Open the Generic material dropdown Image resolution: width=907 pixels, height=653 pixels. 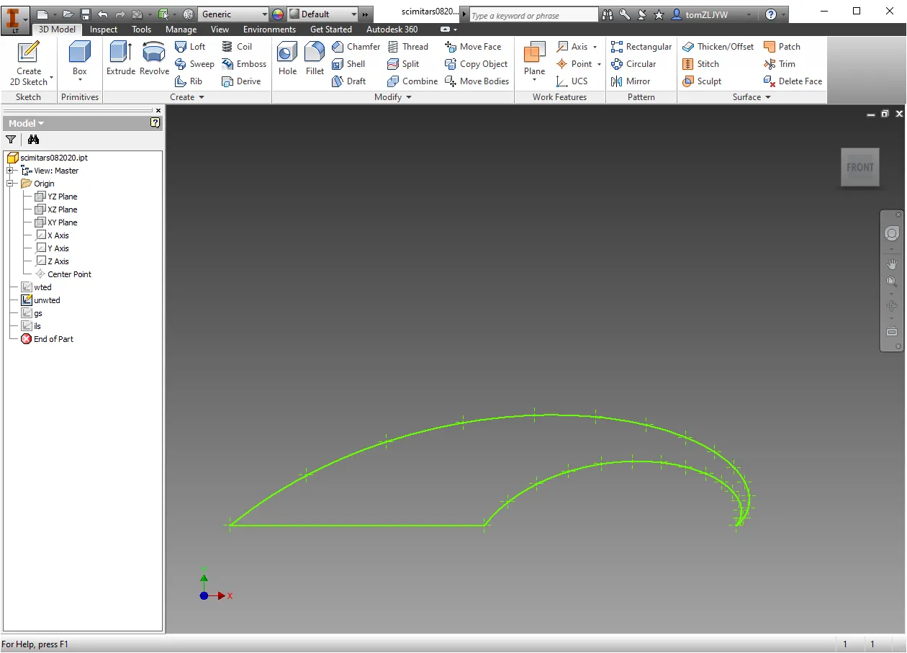point(233,14)
